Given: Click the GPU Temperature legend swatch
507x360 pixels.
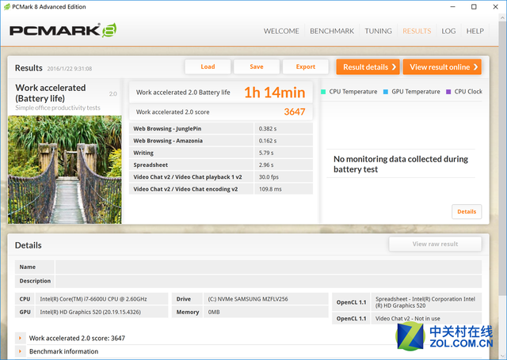Looking at the screenshot, I should click(386, 92).
